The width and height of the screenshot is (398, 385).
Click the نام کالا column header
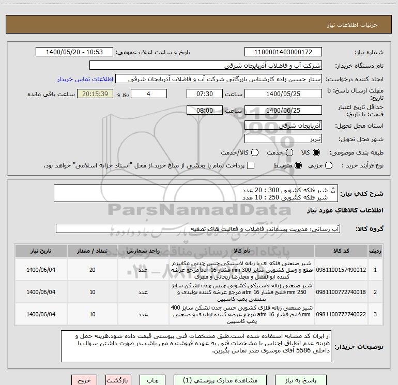pyautogui.click(x=242, y=251)
